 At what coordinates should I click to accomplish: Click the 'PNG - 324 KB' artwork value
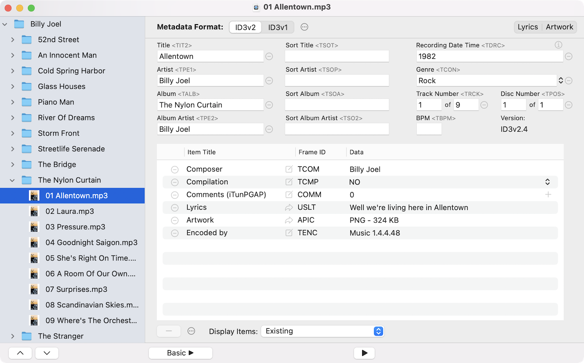[x=374, y=220]
